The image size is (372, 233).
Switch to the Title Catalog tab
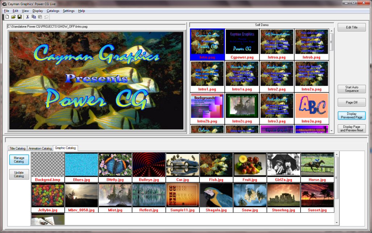(17, 148)
